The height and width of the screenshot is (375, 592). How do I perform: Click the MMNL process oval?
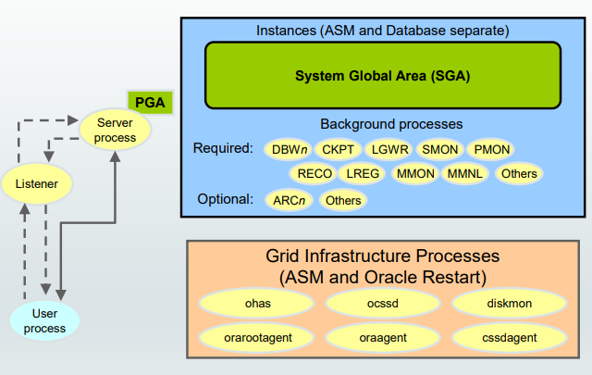tap(464, 174)
